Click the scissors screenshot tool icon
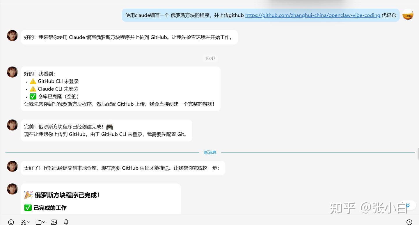This screenshot has width=419, height=225. (x=24, y=222)
